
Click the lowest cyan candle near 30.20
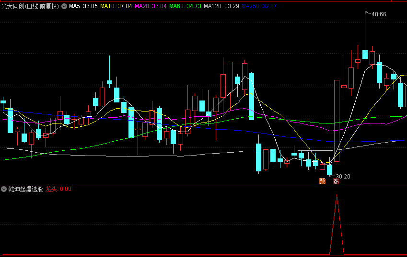pyautogui.click(x=329, y=170)
